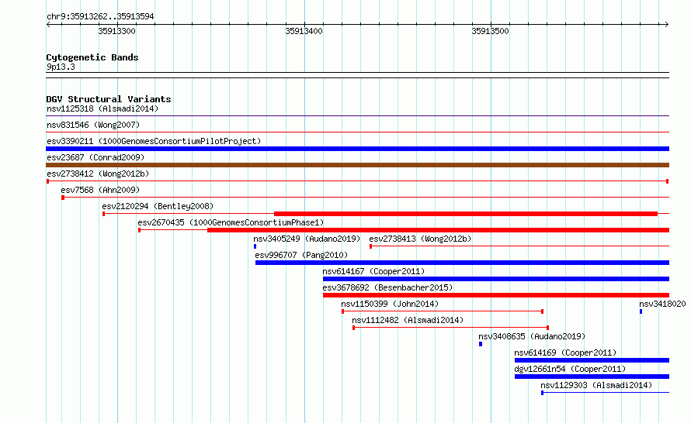Select nsv3408635 (Audano2019) label

tap(532, 336)
